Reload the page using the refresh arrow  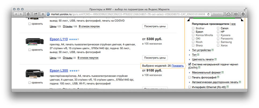pos(208,14)
